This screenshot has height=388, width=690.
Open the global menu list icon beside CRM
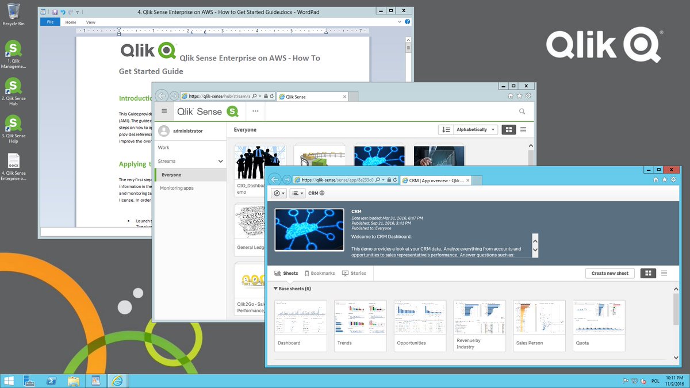295,193
